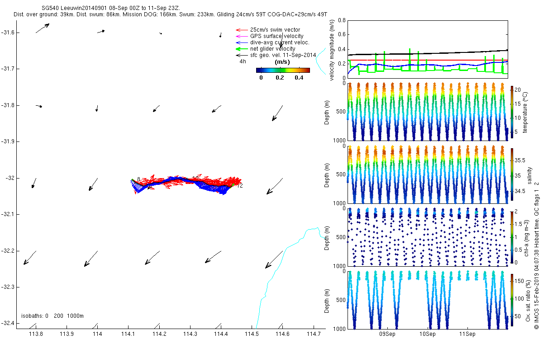Click the '114.5' longitude tick label
Image resolution: width=543 pixels, height=339 pixels.
252,334
